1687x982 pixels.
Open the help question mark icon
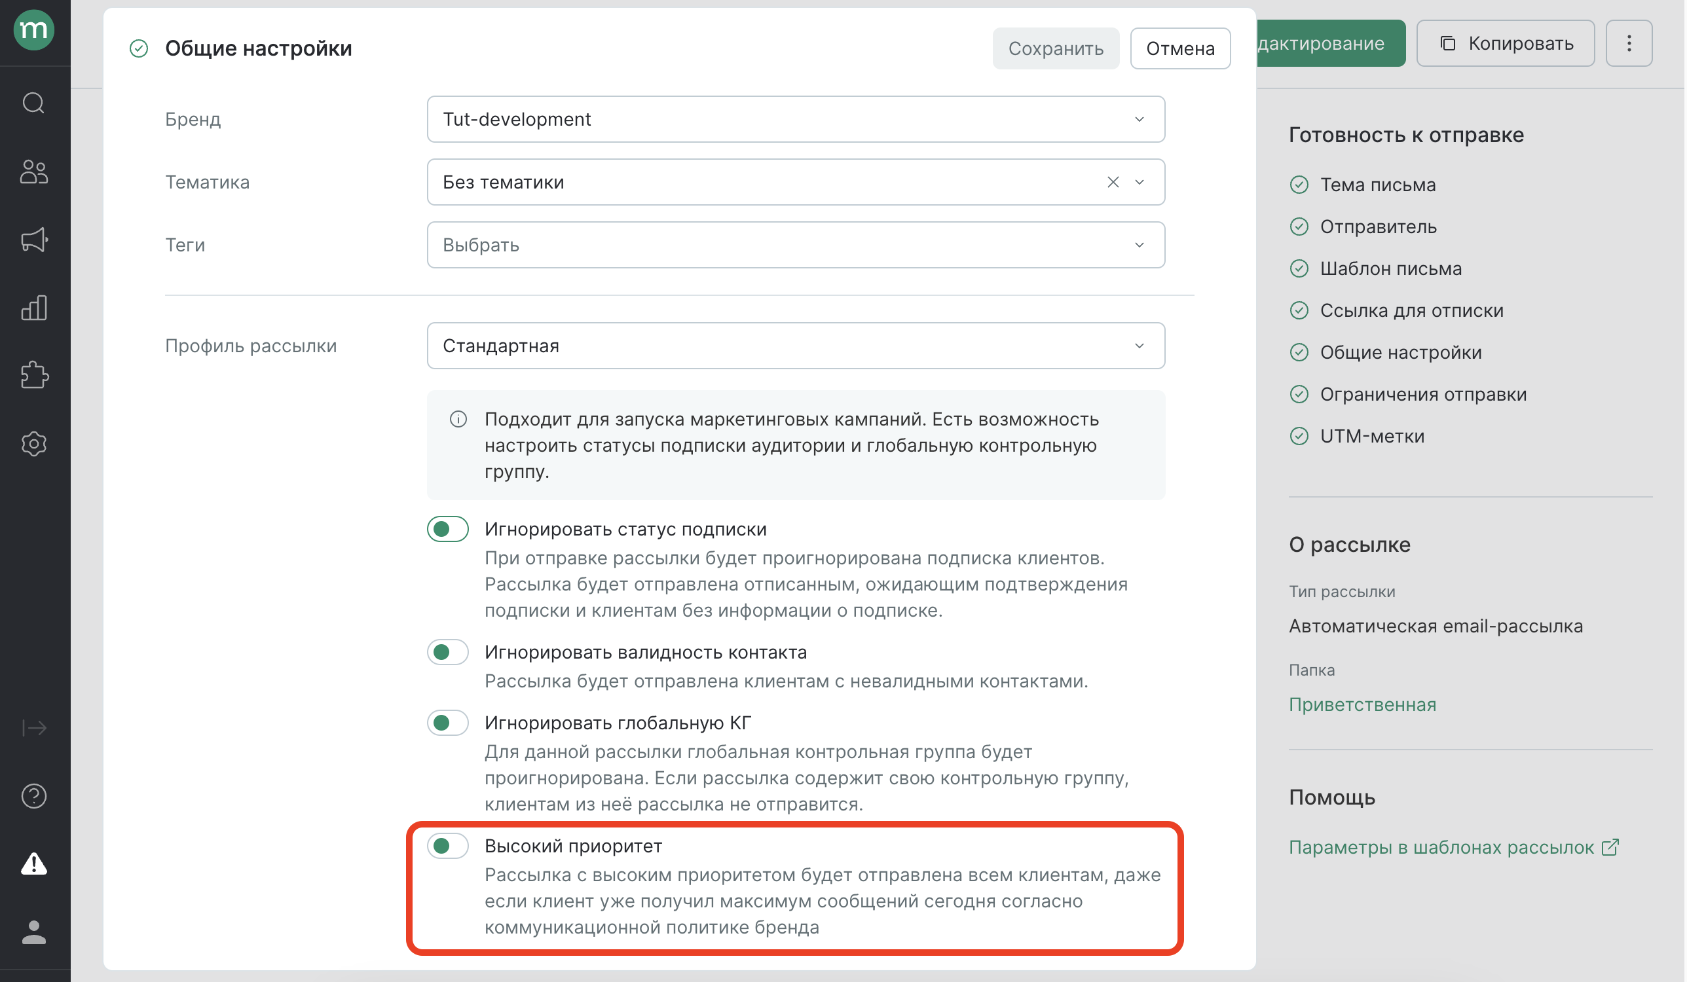[34, 797]
